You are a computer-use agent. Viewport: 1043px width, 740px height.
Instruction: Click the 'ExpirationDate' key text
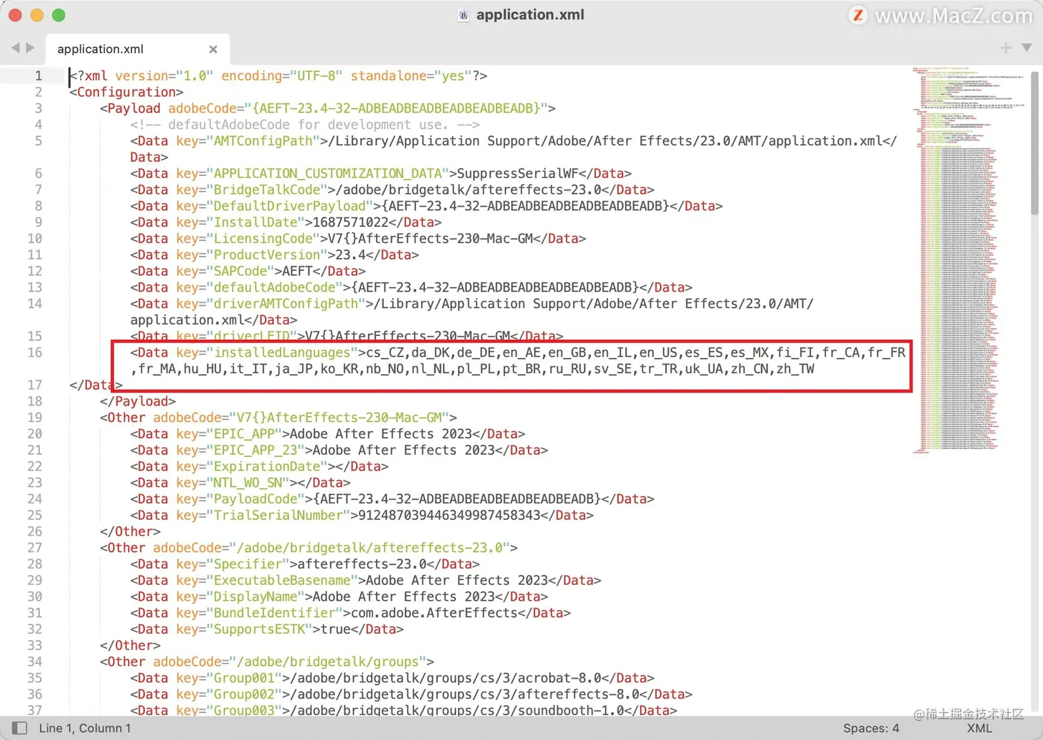[267, 466]
